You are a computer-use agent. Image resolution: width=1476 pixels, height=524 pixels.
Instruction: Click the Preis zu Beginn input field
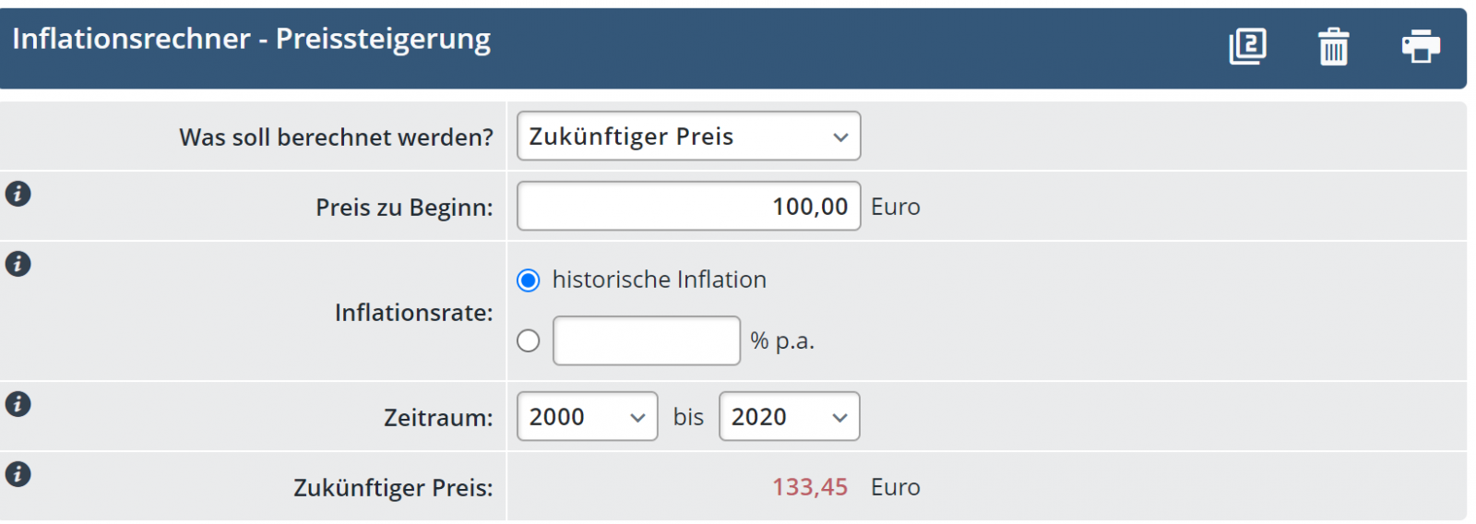pyautogui.click(x=688, y=207)
